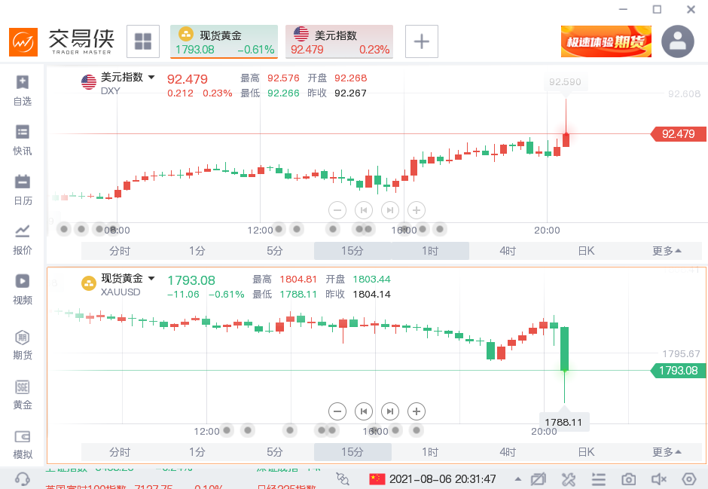Click the 2021-08-06 20:31:47 clock text

pyautogui.click(x=443, y=479)
